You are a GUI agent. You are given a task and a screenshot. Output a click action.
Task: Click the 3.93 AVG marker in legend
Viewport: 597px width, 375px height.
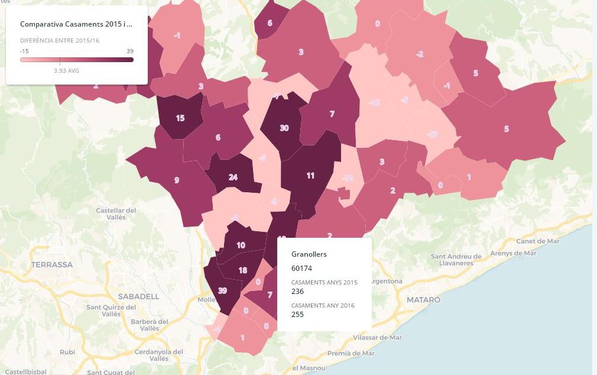coord(66,71)
